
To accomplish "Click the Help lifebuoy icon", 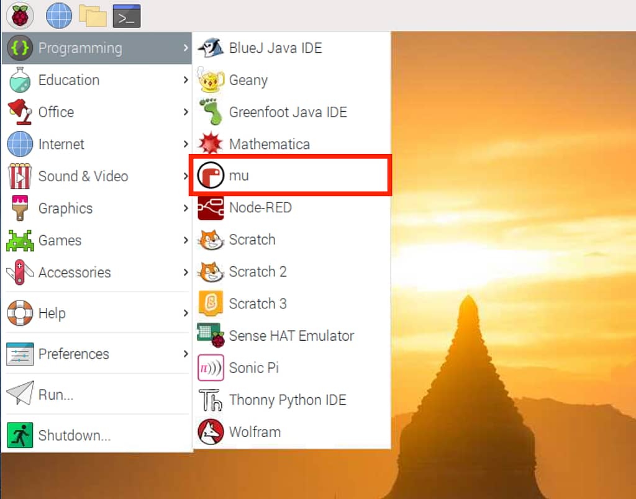I will point(20,313).
